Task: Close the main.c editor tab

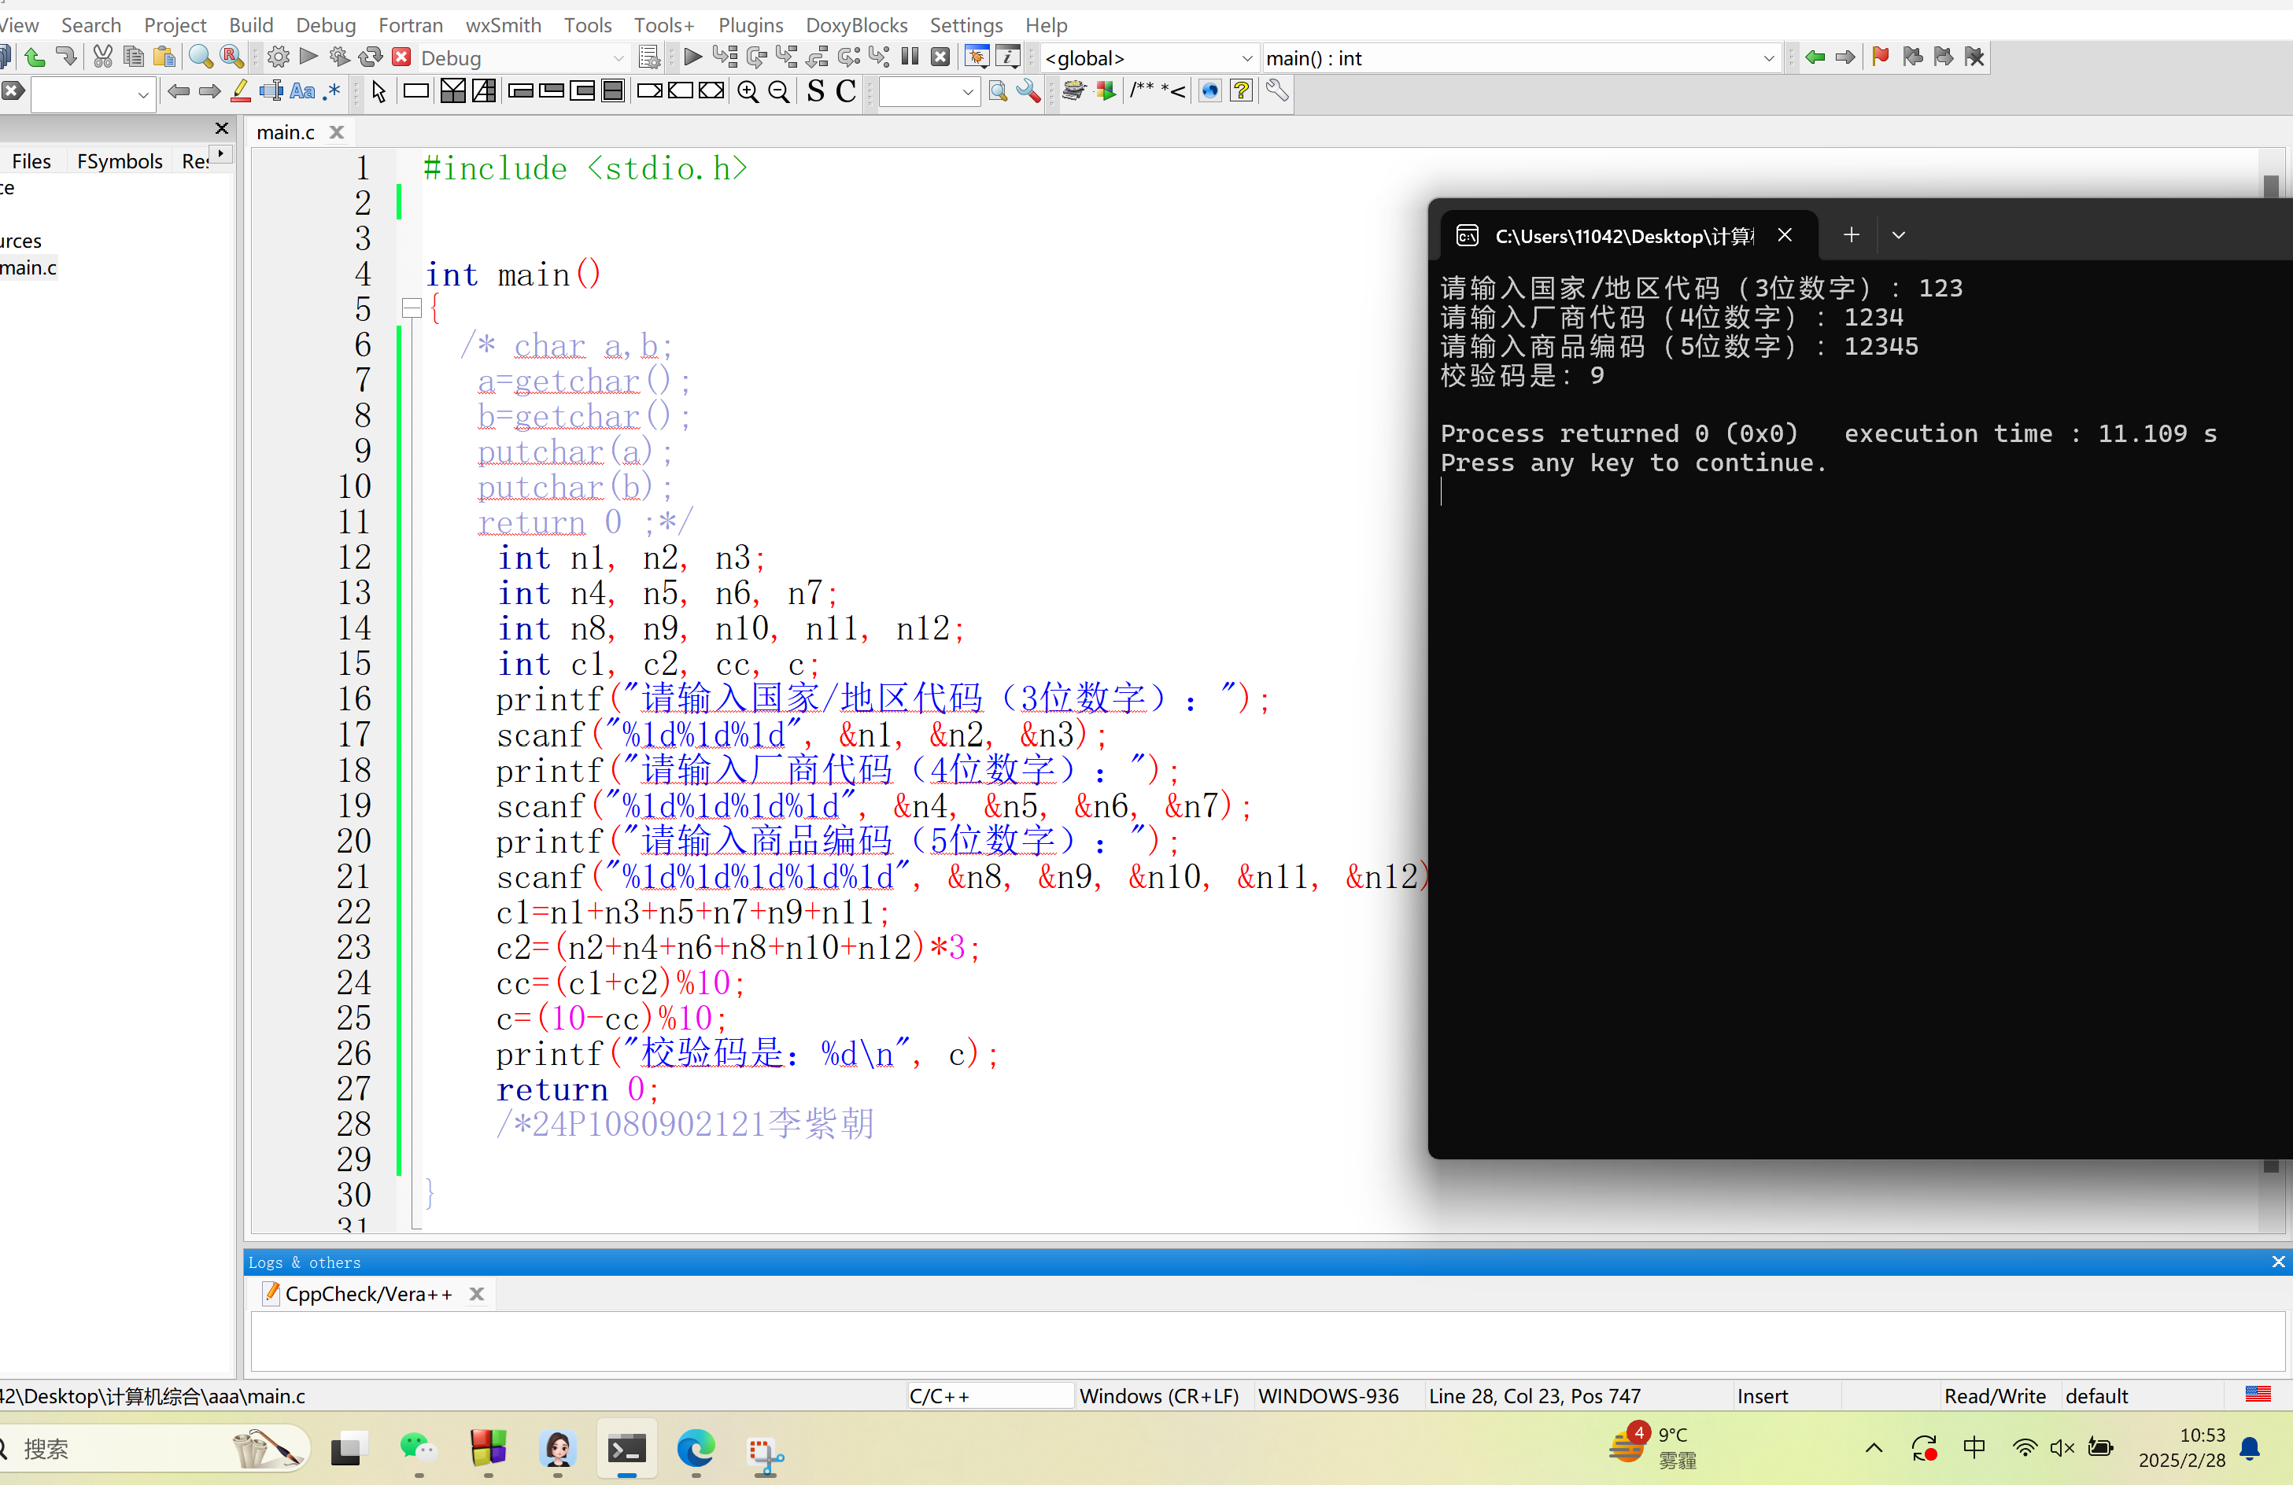Action: tap(336, 132)
